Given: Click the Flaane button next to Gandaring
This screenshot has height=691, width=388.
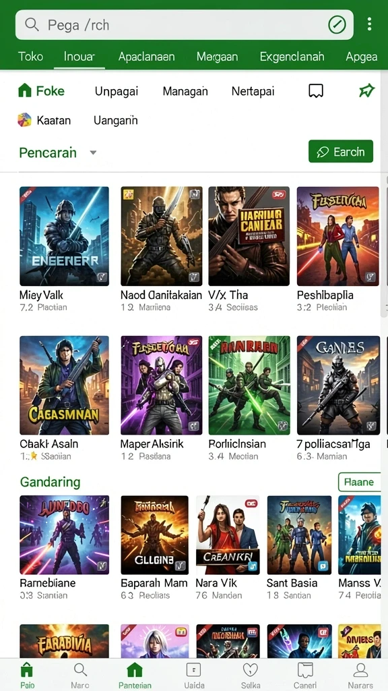Looking at the screenshot, I should coord(359,482).
